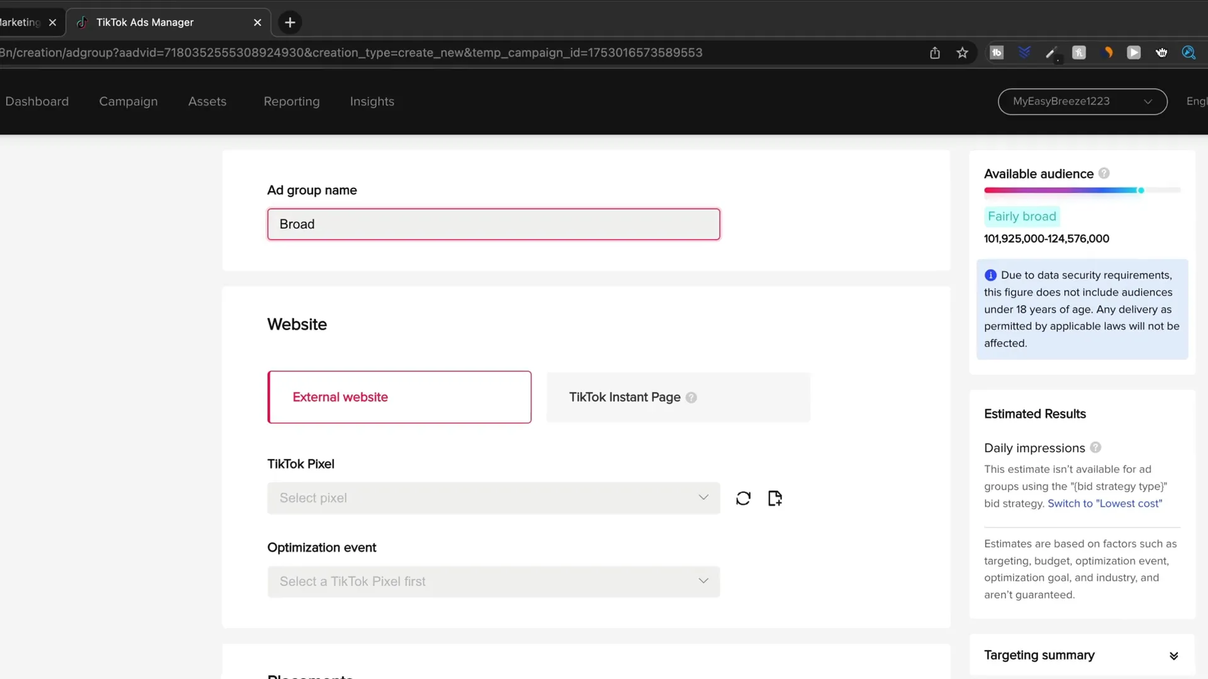Click the Fairly broad audience badge
Screen dimensions: 1208x679
(x=1022, y=216)
